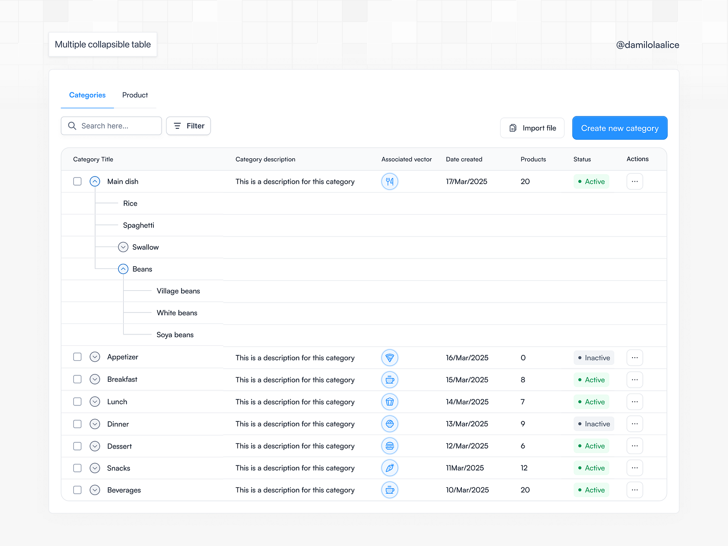Image resolution: width=728 pixels, height=546 pixels.
Task: Check the Main dish row checkbox
Action: 77,181
